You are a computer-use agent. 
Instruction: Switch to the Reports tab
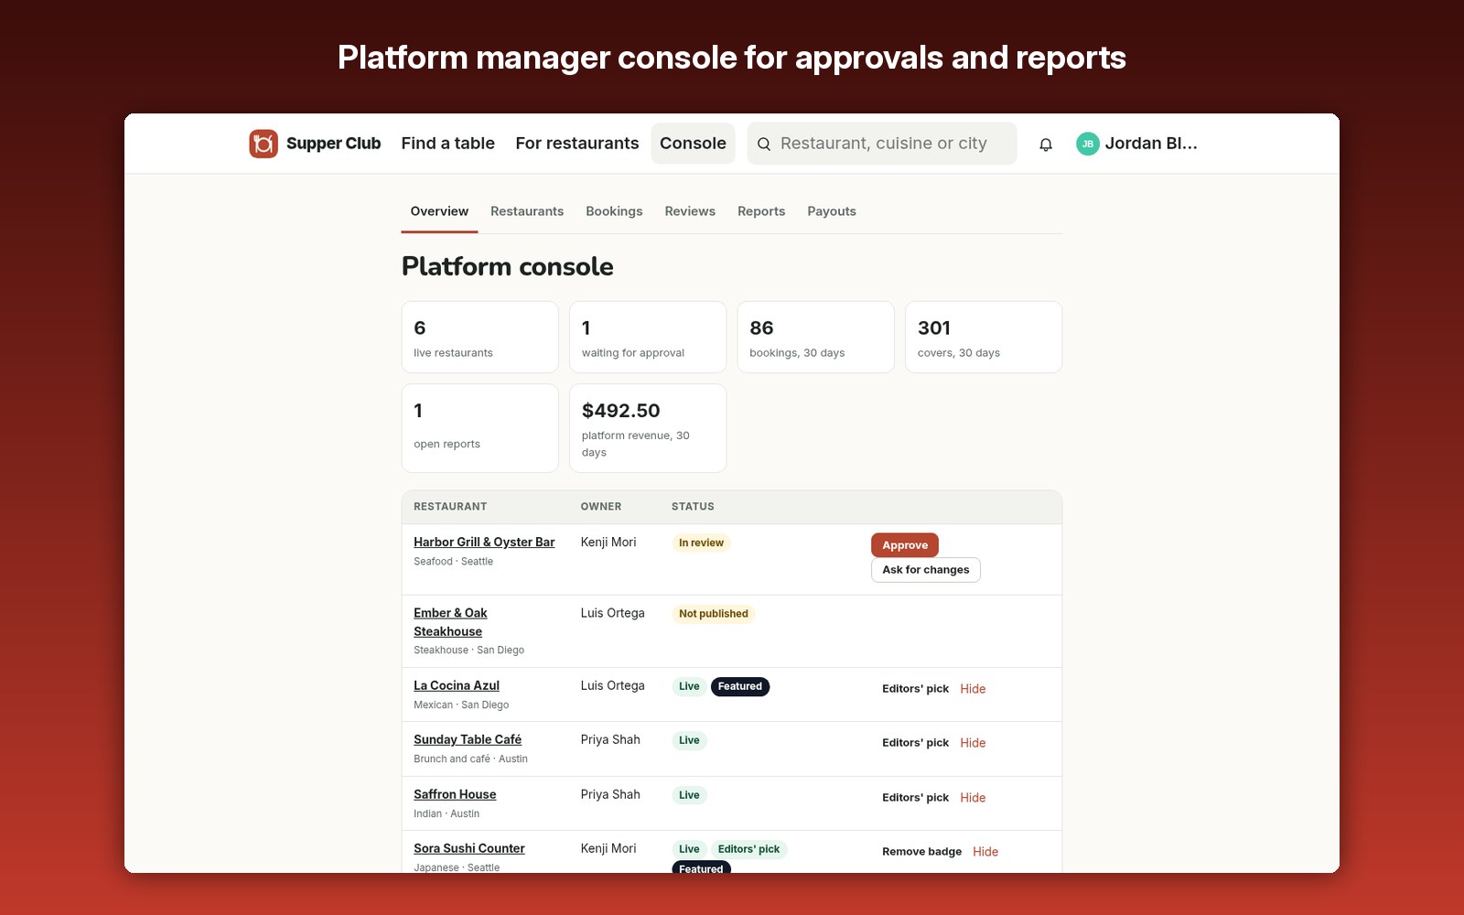click(761, 211)
